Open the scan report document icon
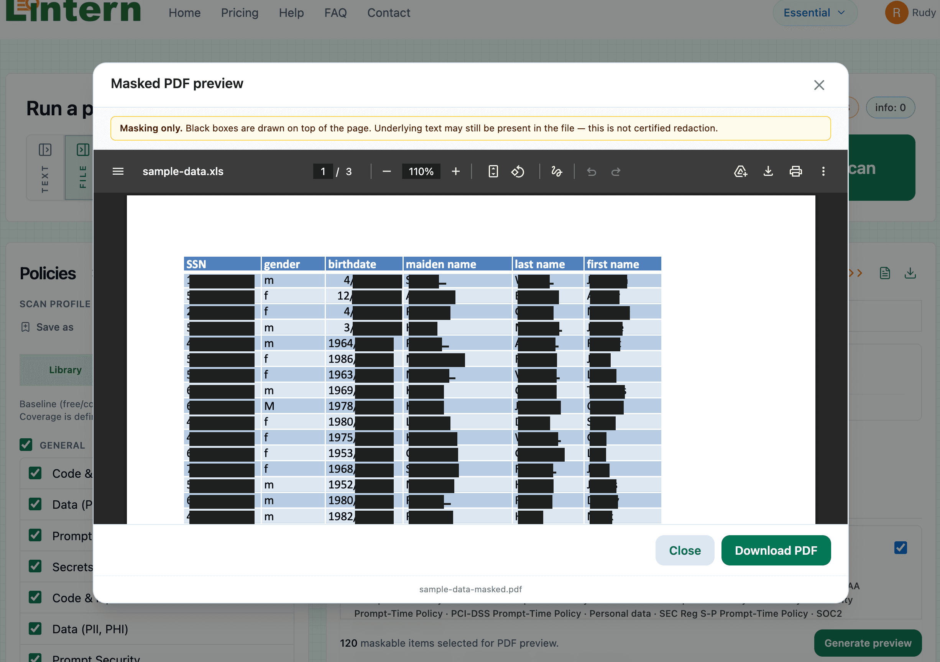Viewport: 940px width, 662px height. click(x=885, y=273)
